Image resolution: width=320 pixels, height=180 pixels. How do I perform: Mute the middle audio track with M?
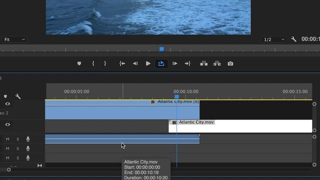7,148
